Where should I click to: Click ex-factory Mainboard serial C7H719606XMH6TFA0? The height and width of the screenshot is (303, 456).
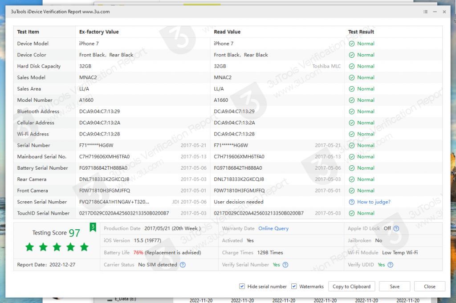coord(104,157)
